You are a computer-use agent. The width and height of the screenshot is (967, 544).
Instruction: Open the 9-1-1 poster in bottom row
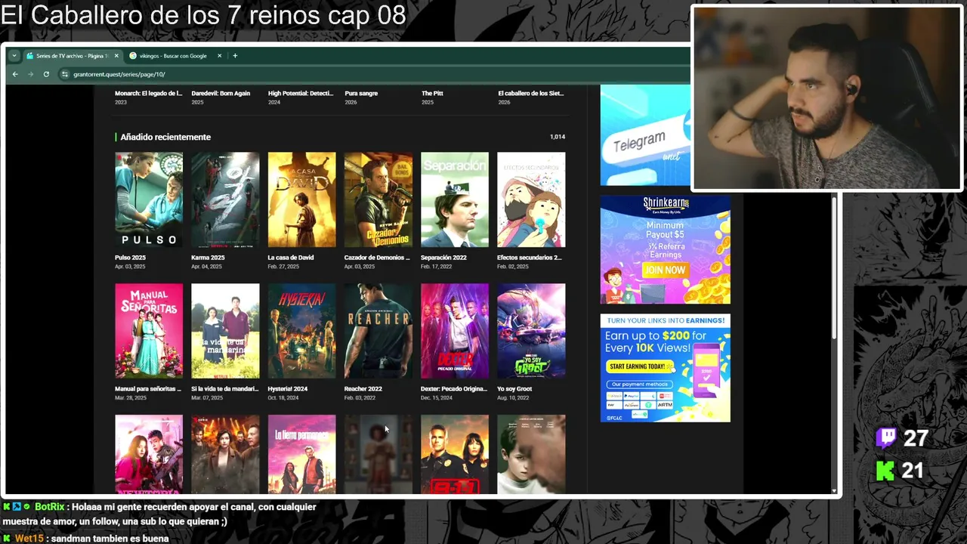point(455,454)
